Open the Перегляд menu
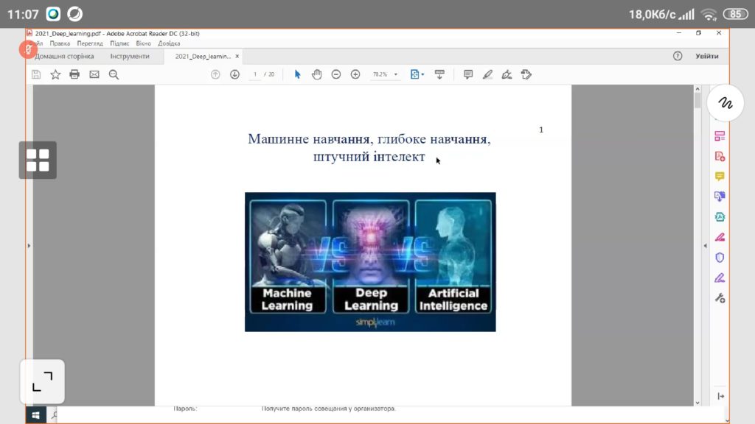 pos(89,43)
